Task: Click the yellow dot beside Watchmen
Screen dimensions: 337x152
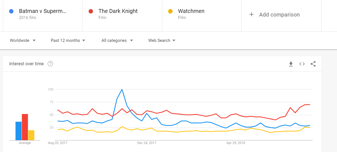Action: click(170, 11)
